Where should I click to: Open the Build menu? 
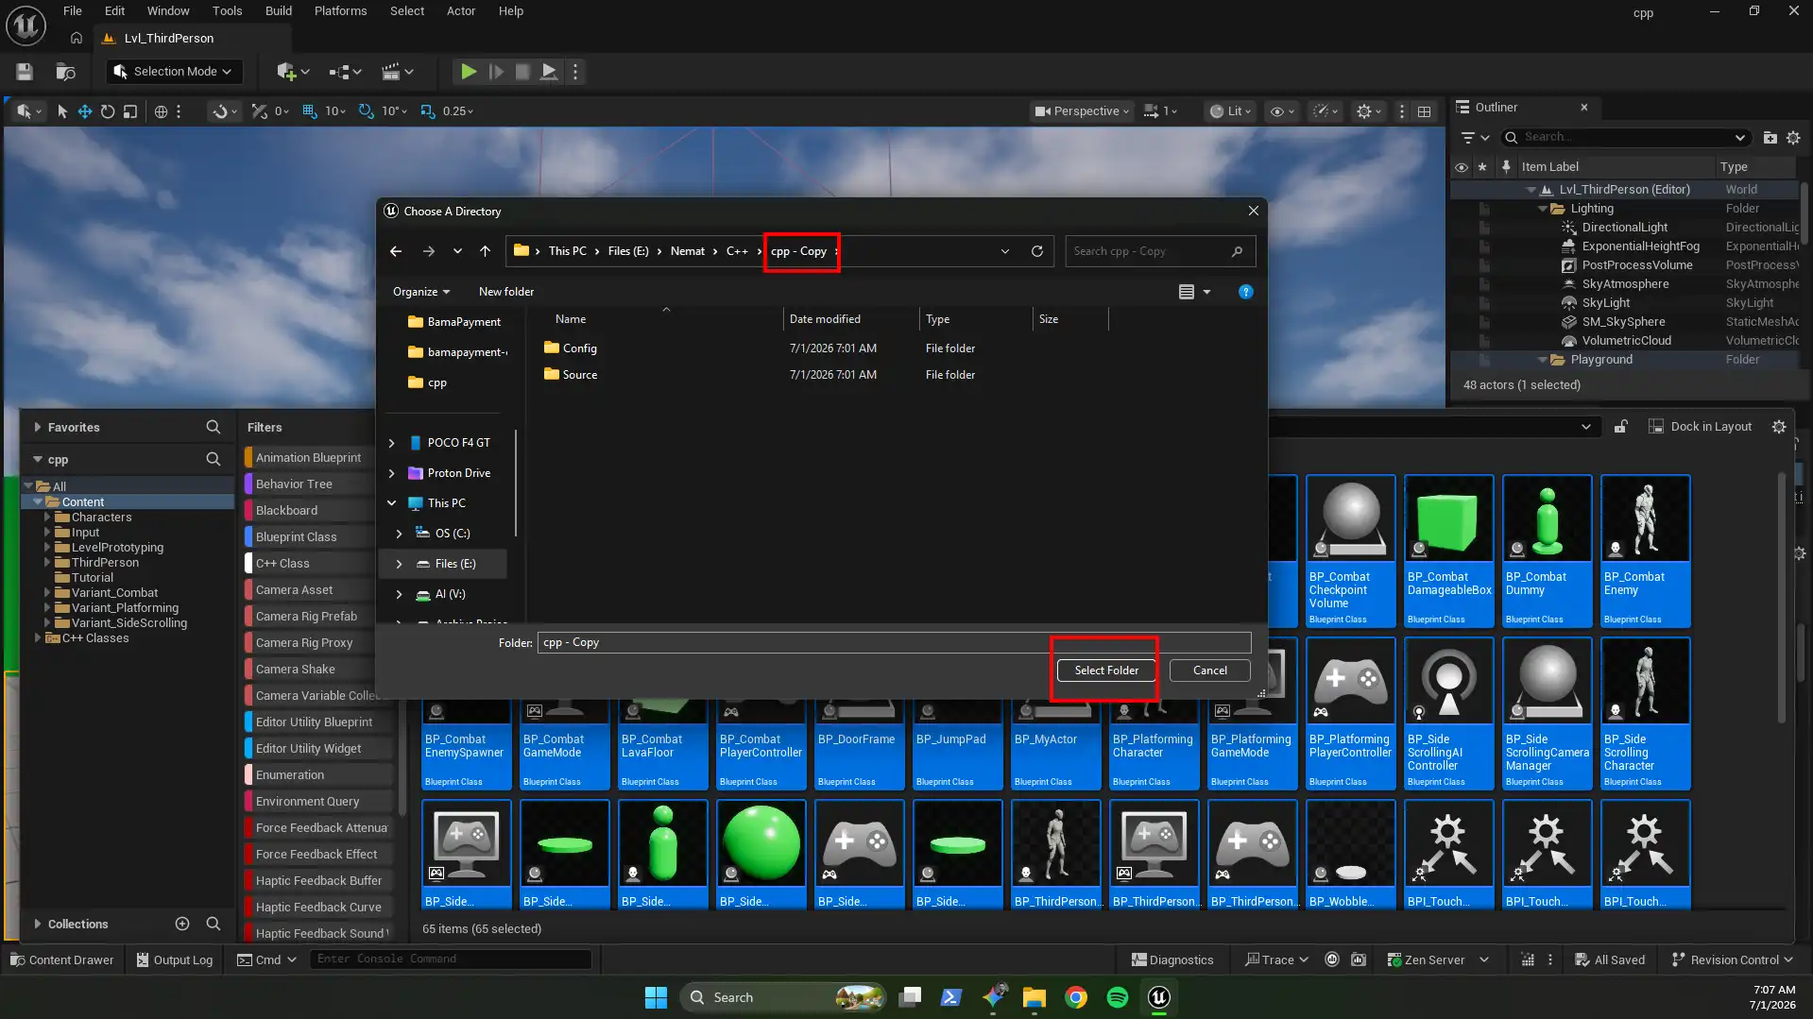pos(279,11)
